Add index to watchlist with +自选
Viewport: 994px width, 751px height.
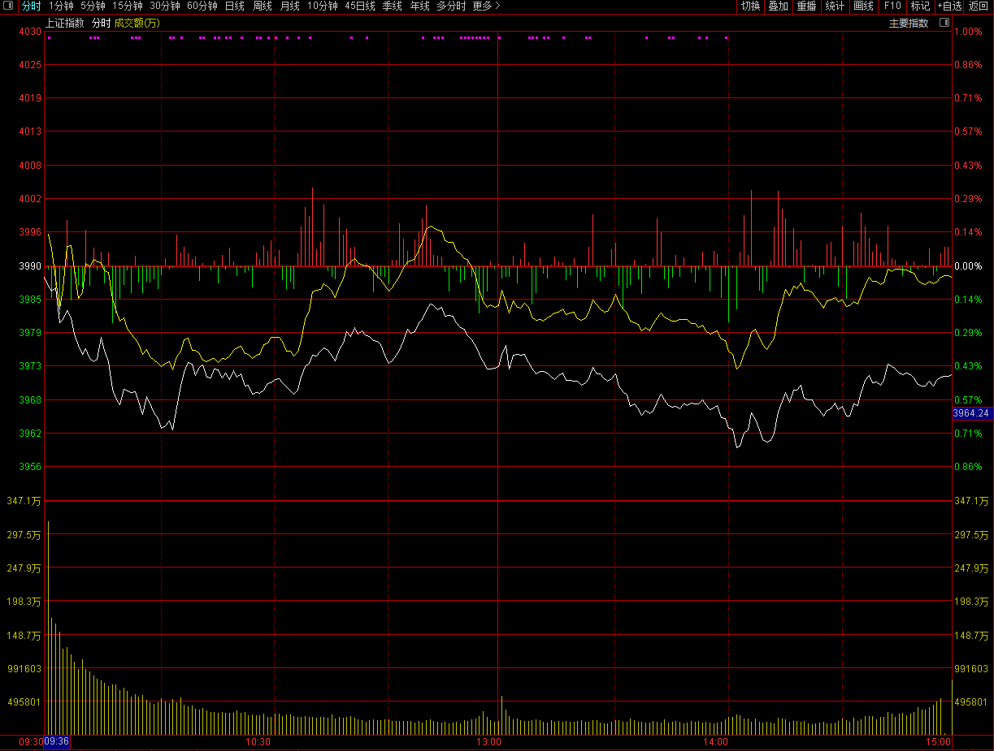(949, 6)
